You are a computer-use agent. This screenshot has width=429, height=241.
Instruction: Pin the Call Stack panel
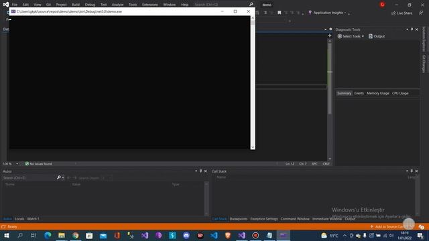[412, 171]
